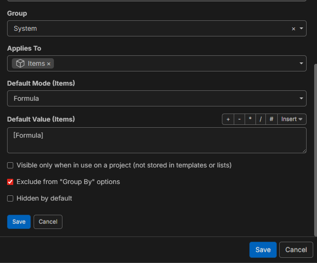Click the small Cancel button under checkboxes
317x263 pixels.
pos(48,222)
